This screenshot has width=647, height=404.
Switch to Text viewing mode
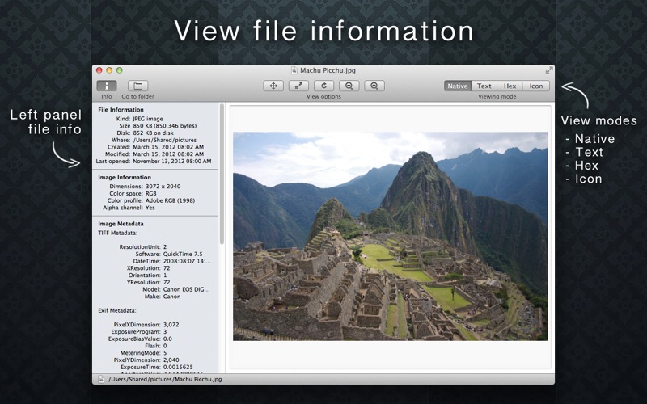coord(484,86)
